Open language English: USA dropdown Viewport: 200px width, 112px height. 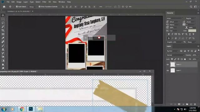[175, 42]
